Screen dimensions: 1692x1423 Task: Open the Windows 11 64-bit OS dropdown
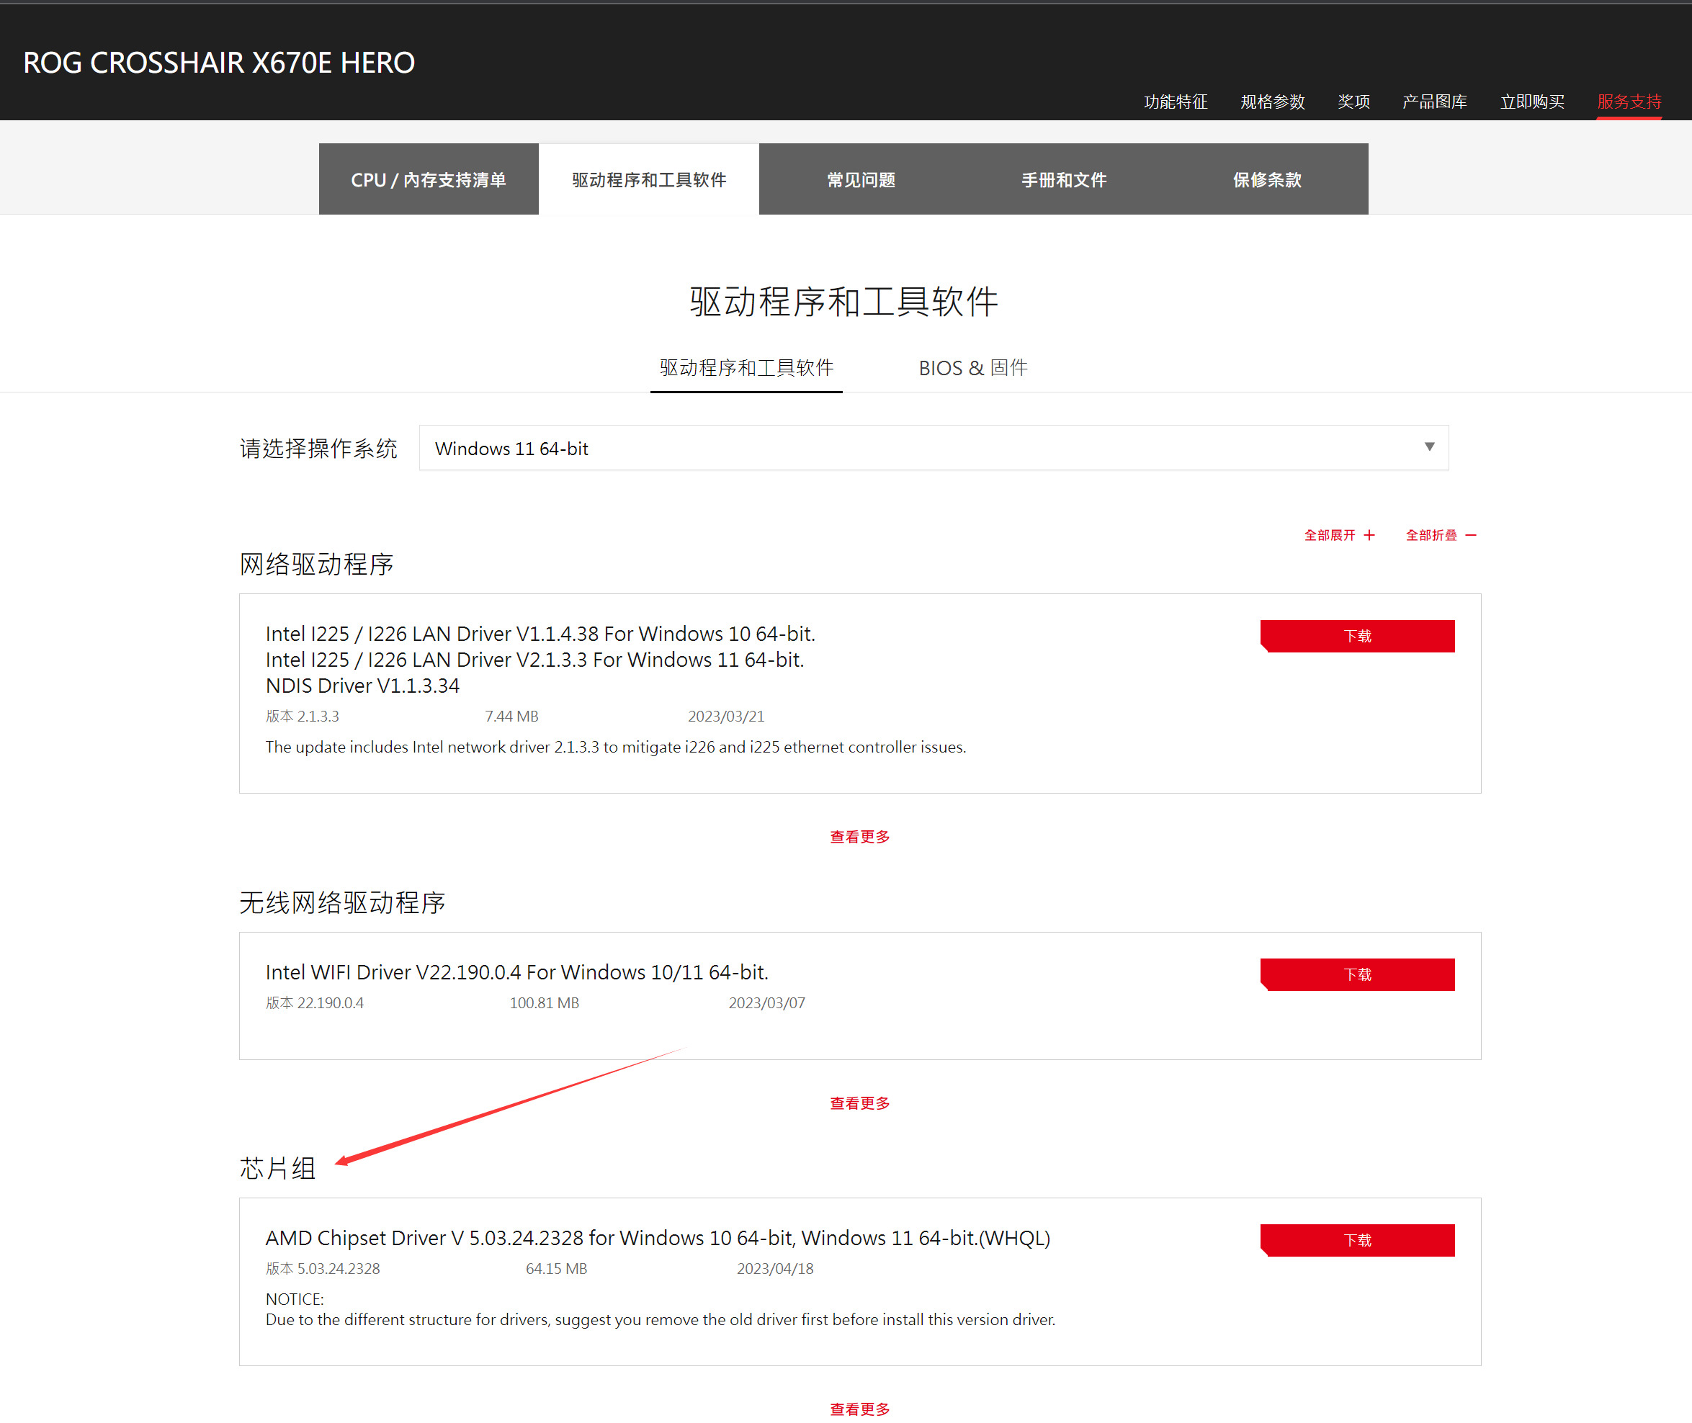[x=934, y=448]
